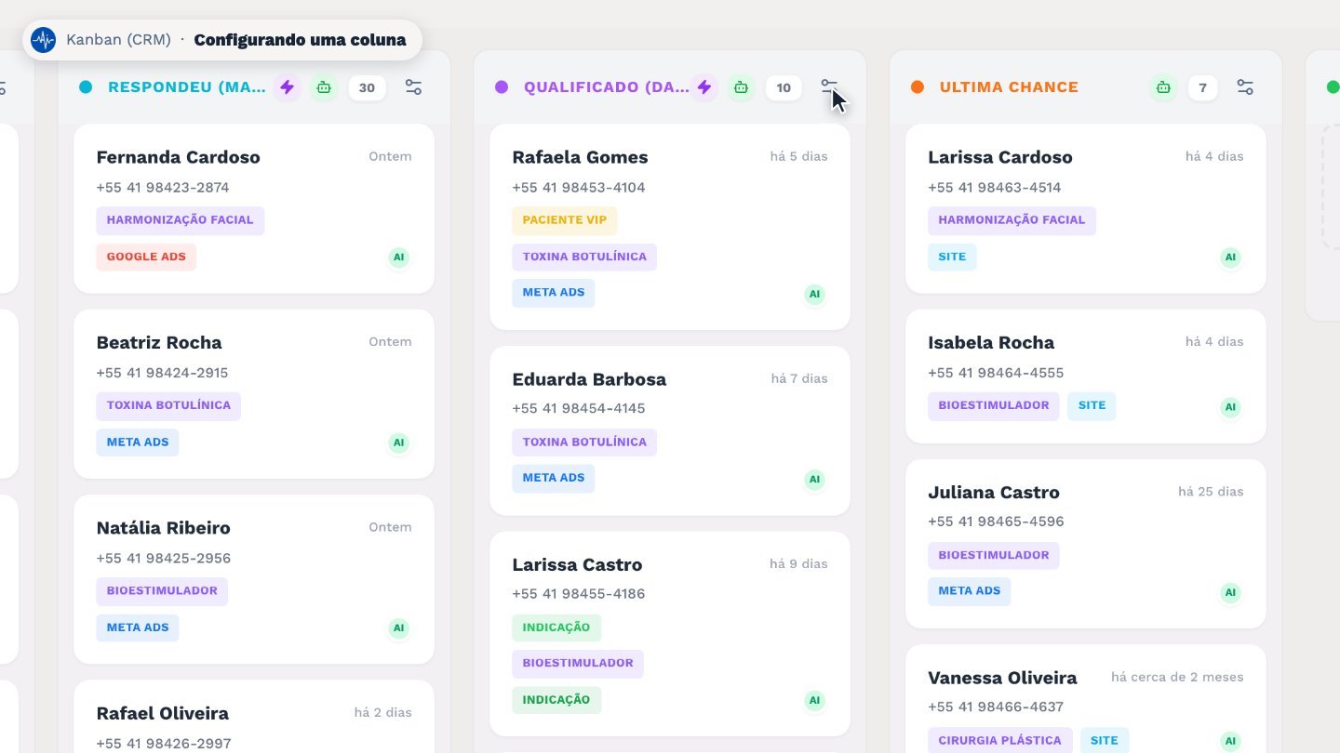Image resolution: width=1340 pixels, height=753 pixels.
Task: Open RESPONDEU column settings sliders icon
Action: 414,87
